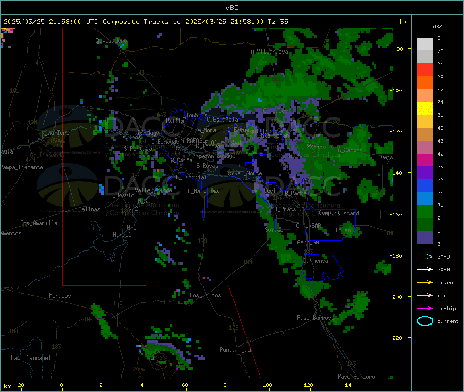
Task: Click the 'Agua_Toro' map label
Action: [x=55, y=133]
